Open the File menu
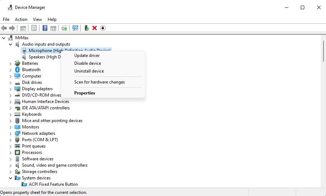326x196 pixels. point(6,19)
